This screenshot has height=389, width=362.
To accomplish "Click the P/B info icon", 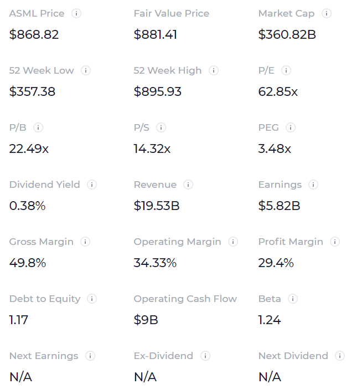I will (x=38, y=127).
